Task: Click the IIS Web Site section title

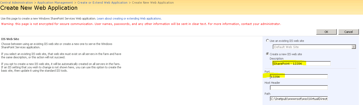Action: click(10, 39)
